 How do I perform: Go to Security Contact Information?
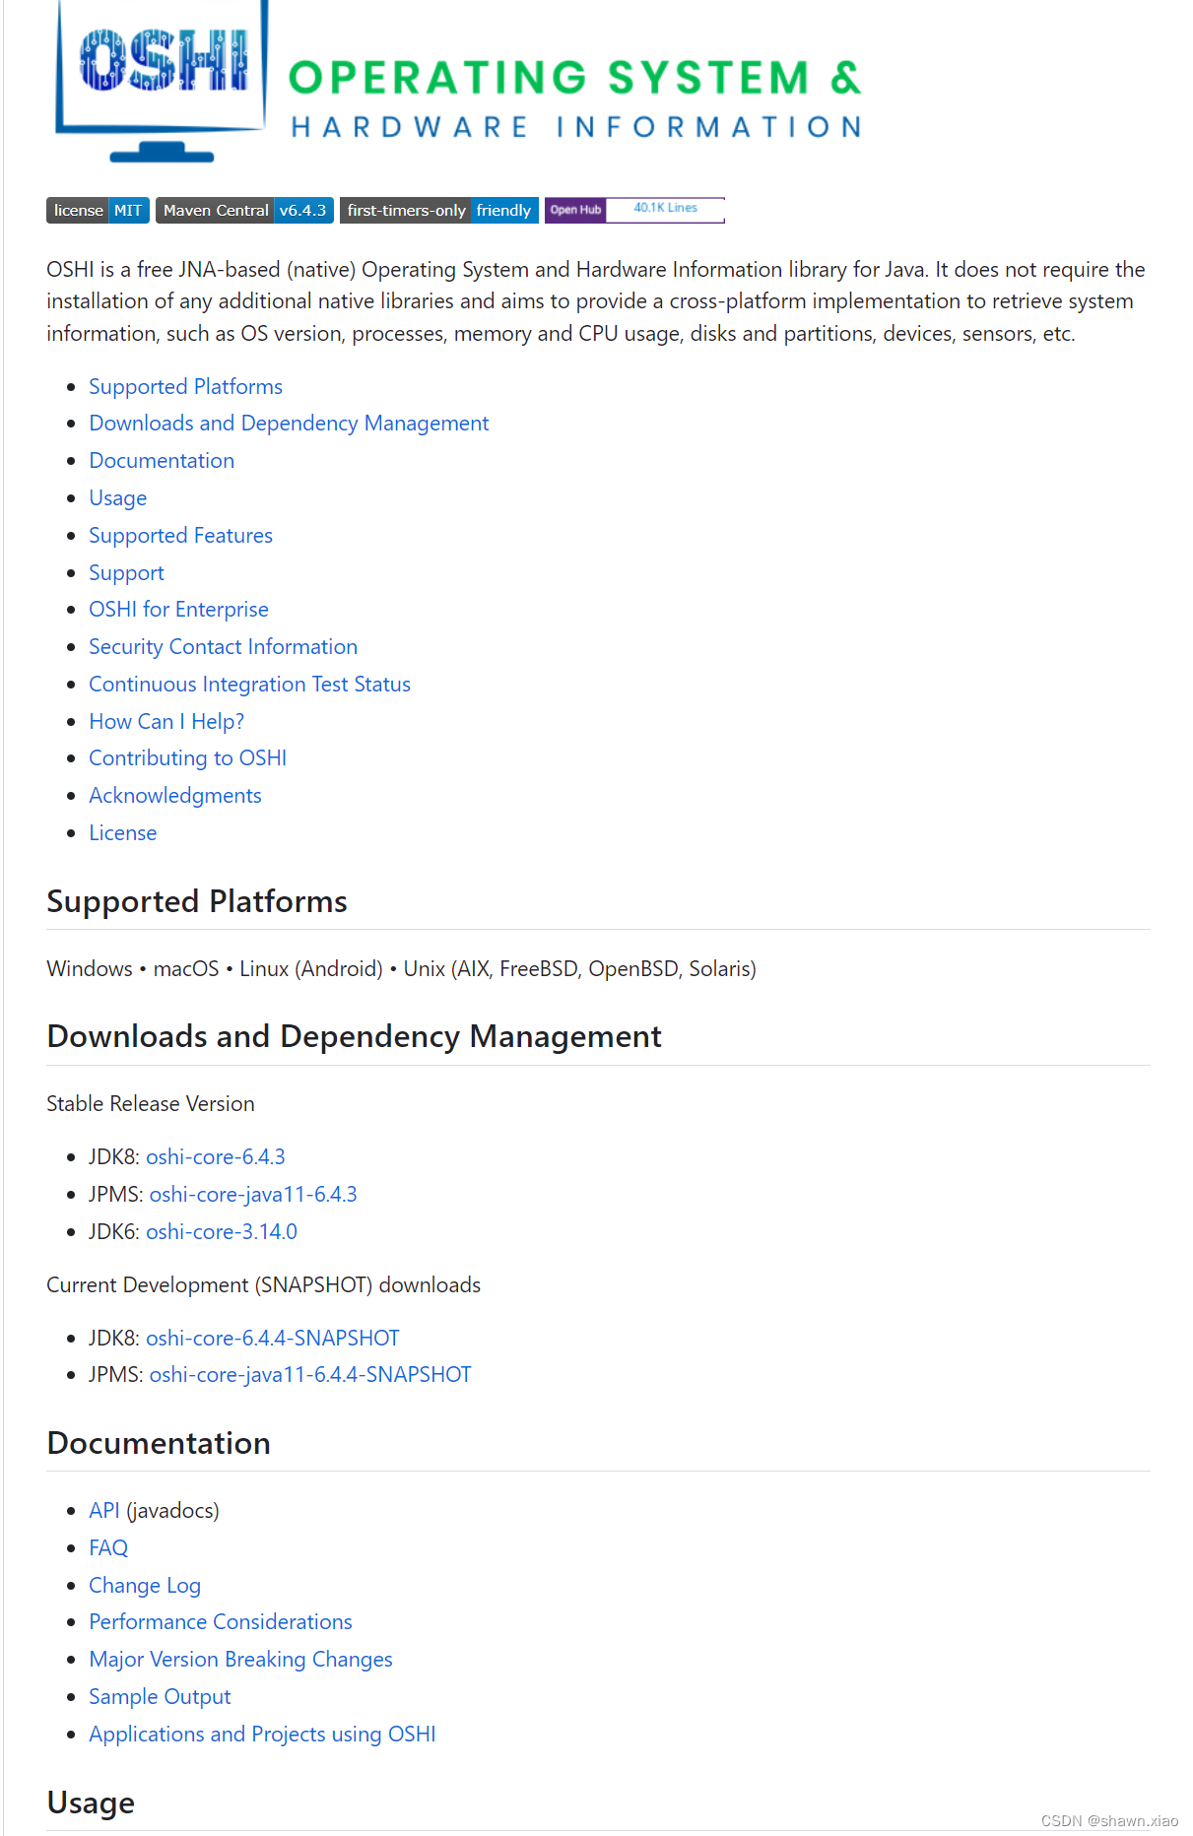coord(223,647)
